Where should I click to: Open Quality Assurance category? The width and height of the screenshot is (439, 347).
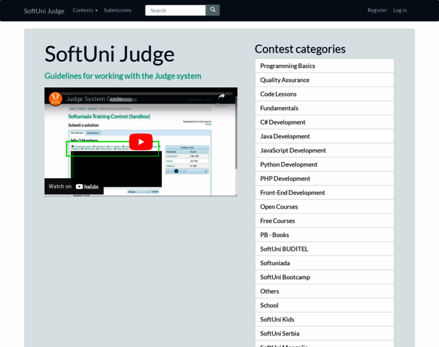pyautogui.click(x=285, y=80)
